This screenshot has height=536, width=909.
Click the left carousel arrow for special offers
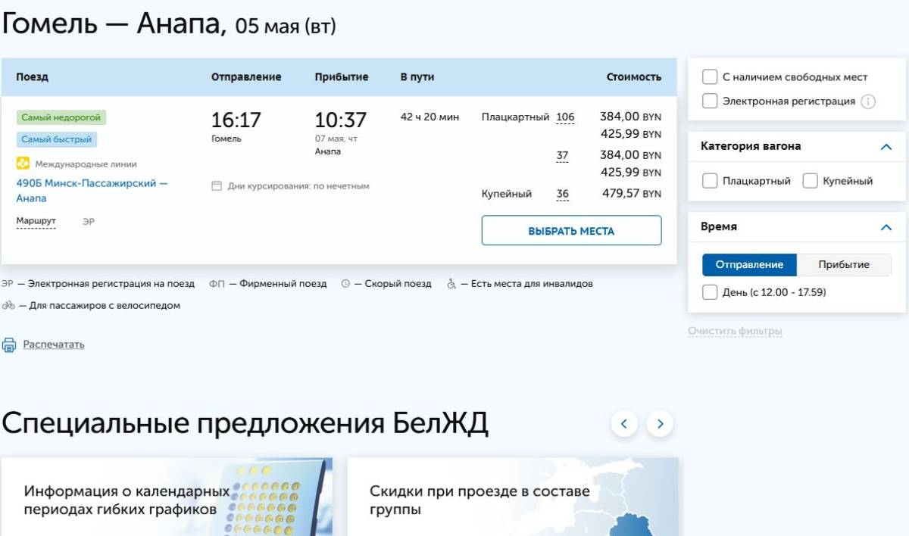click(x=623, y=424)
